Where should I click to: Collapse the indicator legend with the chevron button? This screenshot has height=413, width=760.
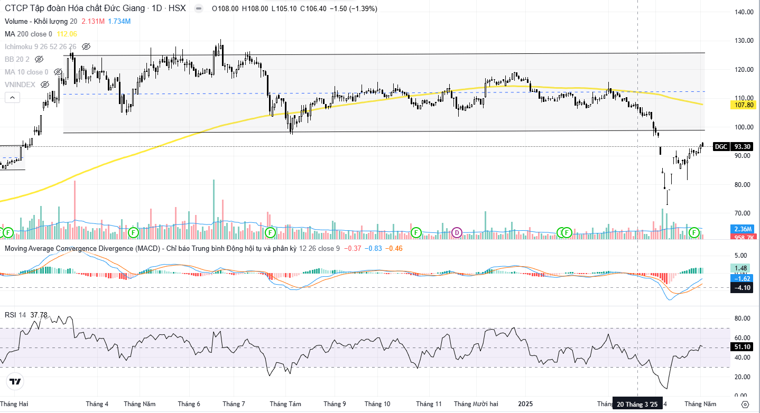(13, 97)
